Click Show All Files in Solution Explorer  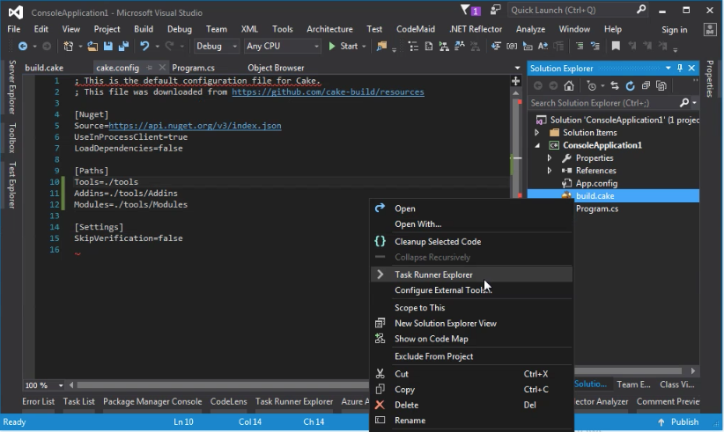(661, 85)
